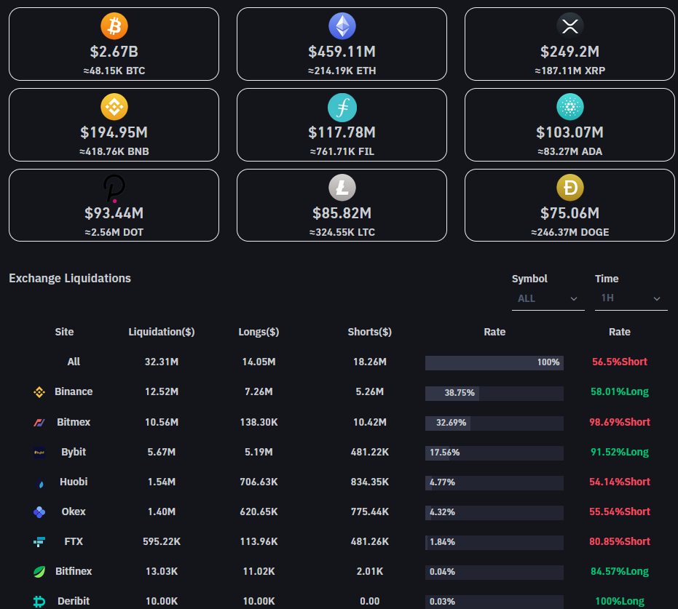
Task: Click the Bitfinex leaf icon
Action: coord(39,571)
